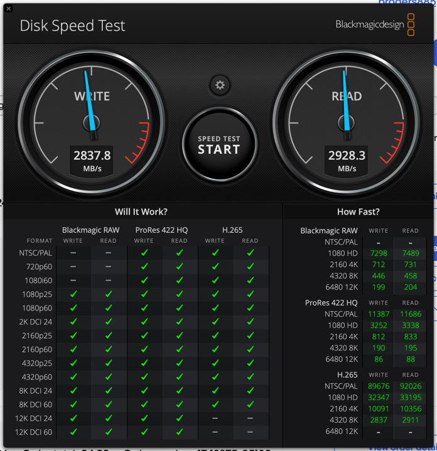Click the How Fast? heading
Screen dimensions: 437x451
click(359, 211)
